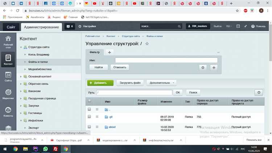The width and height of the screenshot is (272, 153).
Task: Check the checkbox for .git folder
Action: pyautogui.click(x=89, y=117)
